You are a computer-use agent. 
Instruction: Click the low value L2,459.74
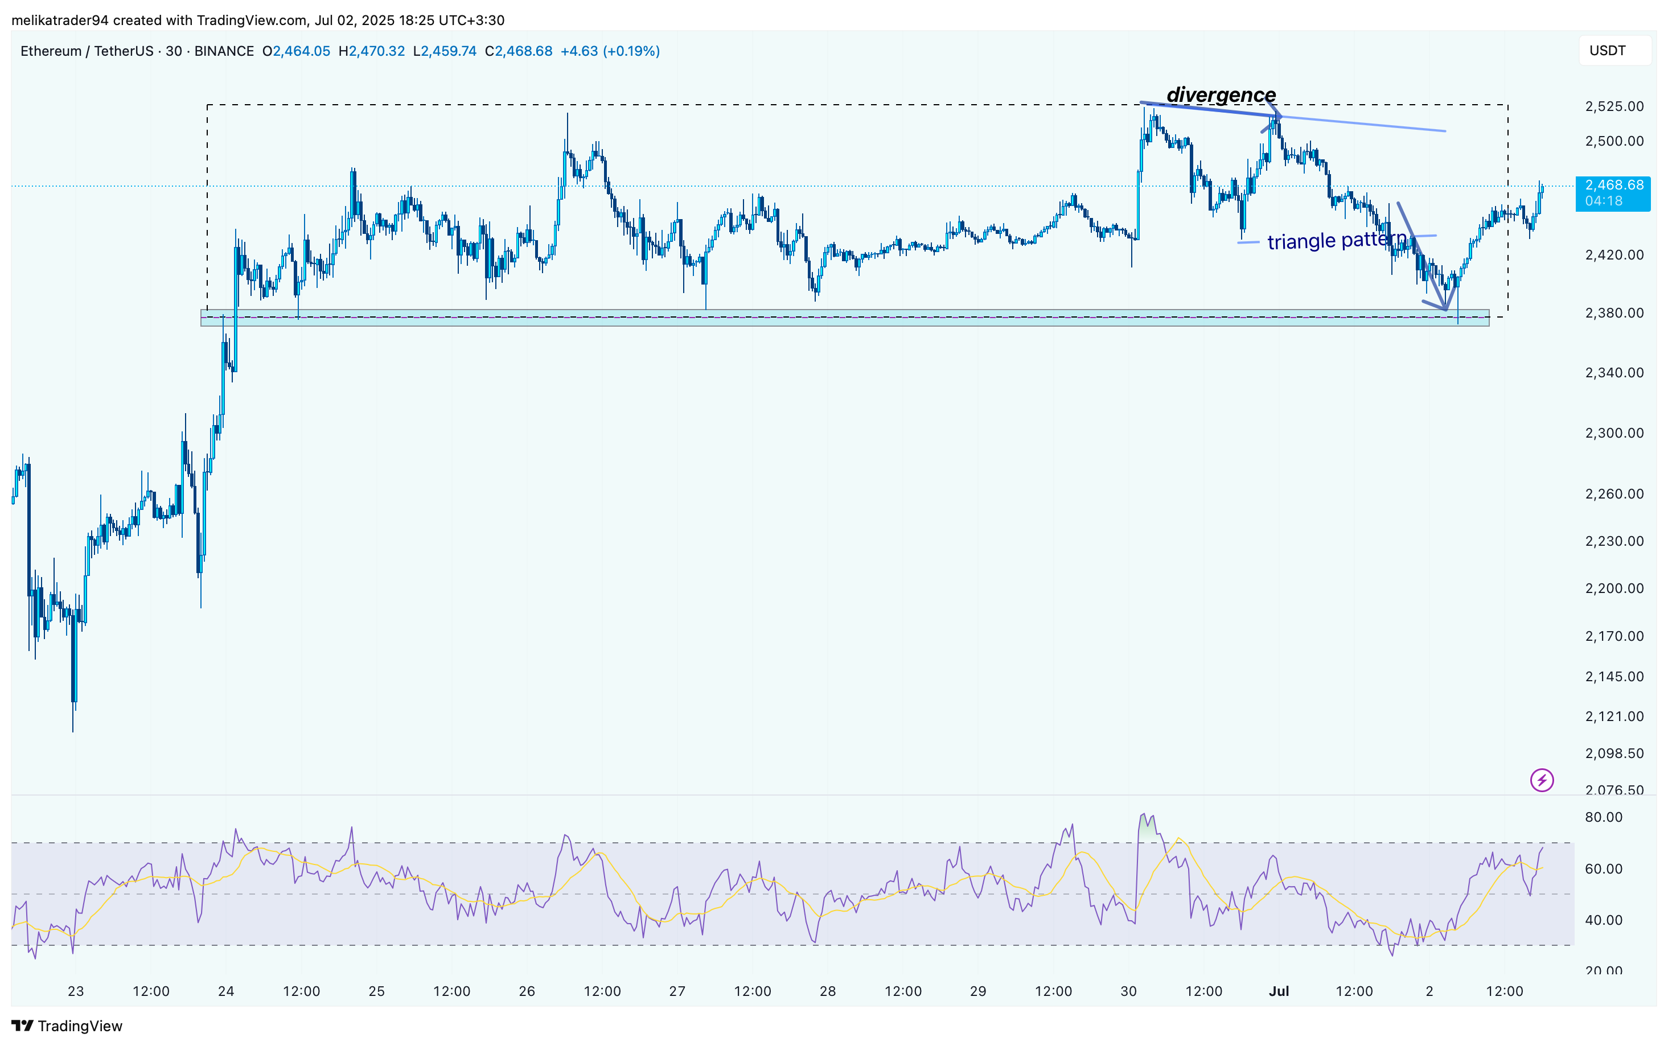pyautogui.click(x=445, y=51)
